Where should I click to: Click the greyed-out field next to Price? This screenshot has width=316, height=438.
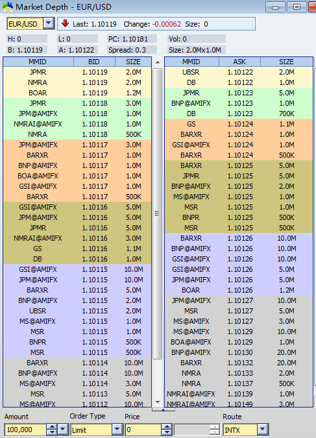click(x=191, y=430)
